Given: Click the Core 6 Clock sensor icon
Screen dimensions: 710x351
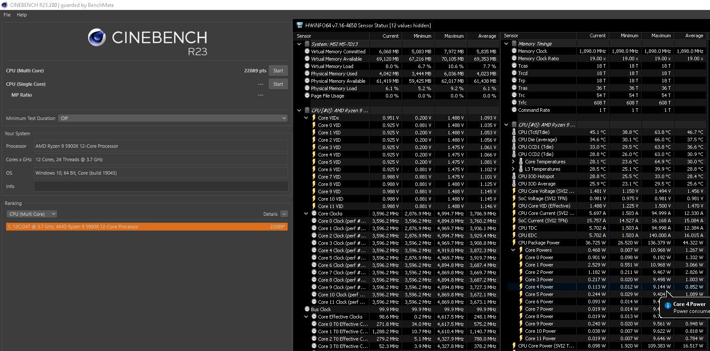Looking at the screenshot, I should [x=314, y=265].
